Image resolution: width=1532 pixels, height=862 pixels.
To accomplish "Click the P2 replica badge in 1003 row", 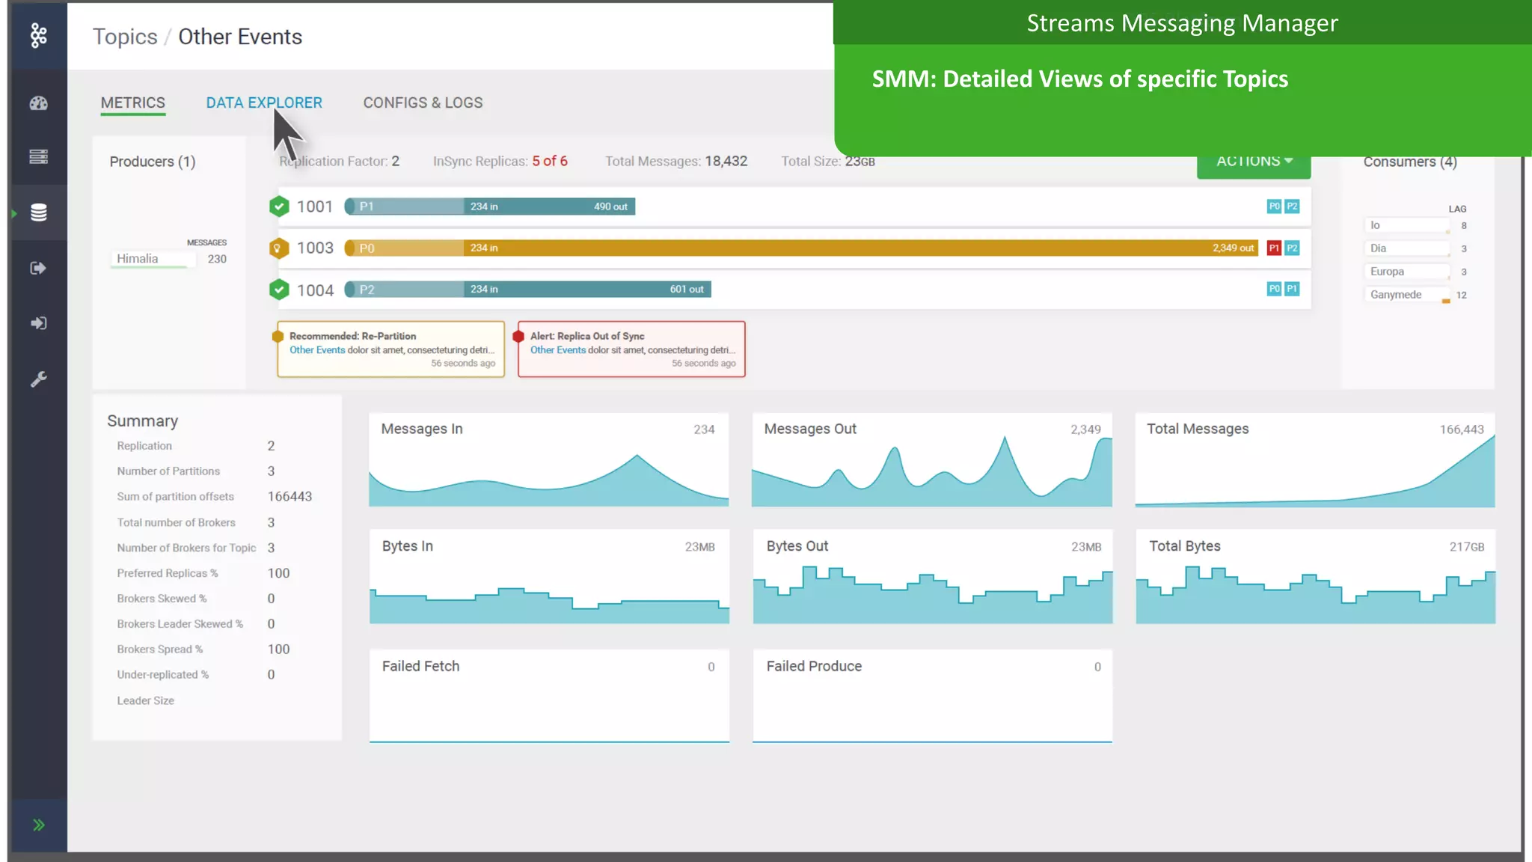I will pyautogui.click(x=1292, y=248).
